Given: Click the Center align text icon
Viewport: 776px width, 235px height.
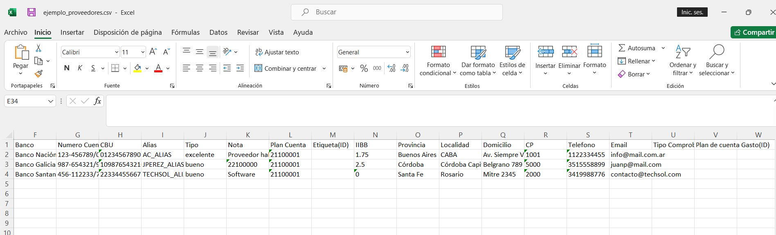Looking at the screenshot, I should tap(200, 68).
